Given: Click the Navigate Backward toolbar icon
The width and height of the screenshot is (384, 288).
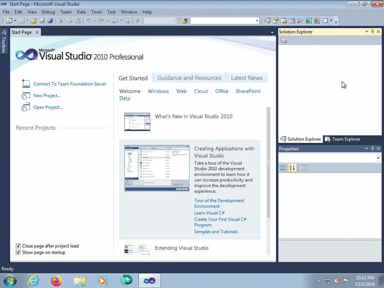Looking at the screenshot, I should pyautogui.click(x=115, y=21).
